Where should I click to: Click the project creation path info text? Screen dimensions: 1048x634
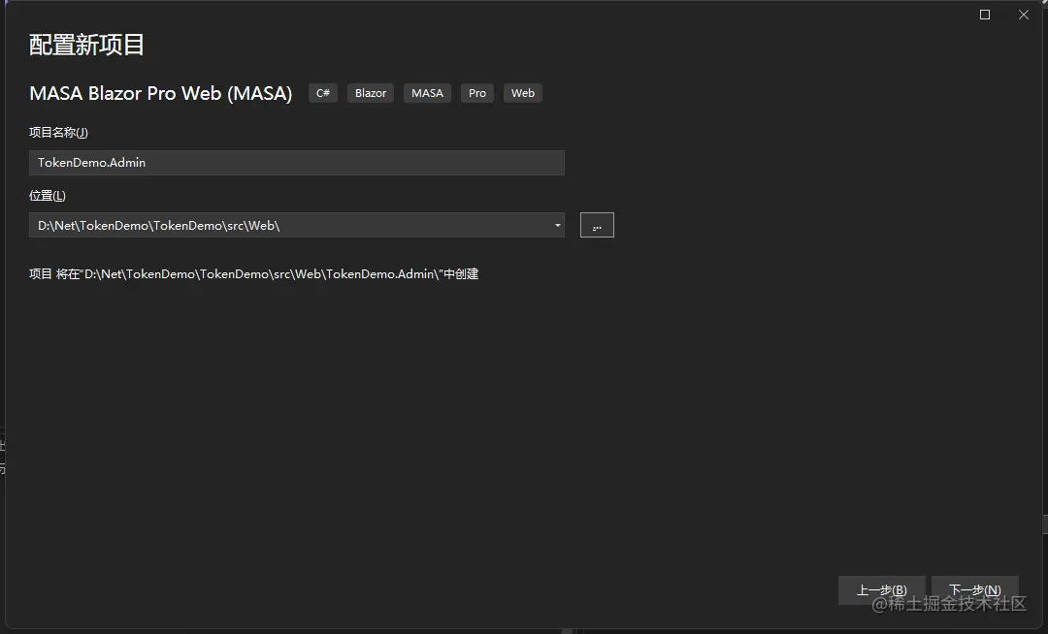click(254, 274)
